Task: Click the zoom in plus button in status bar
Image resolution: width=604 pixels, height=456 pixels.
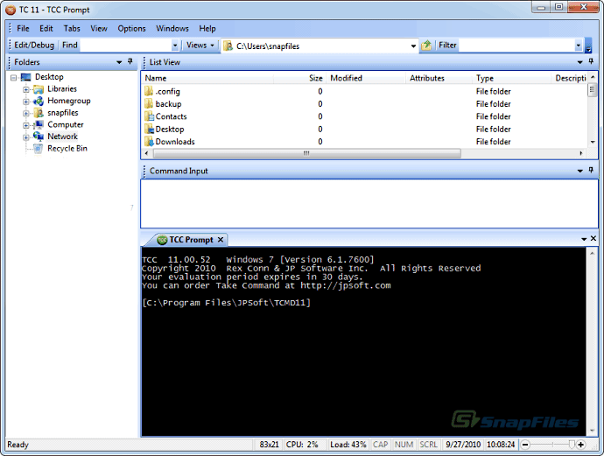Action: [x=581, y=445]
